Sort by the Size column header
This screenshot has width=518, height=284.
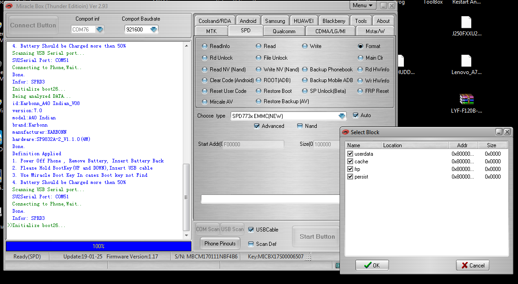coord(492,145)
